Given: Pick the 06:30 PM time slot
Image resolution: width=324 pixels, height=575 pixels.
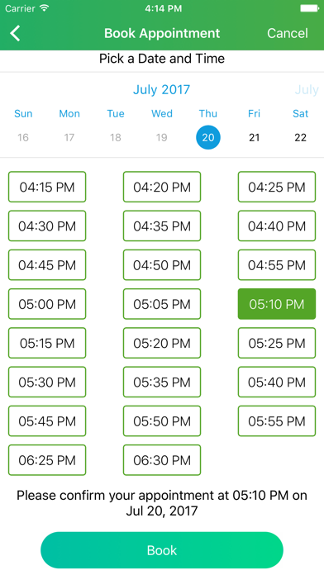Looking at the screenshot, I should 162,460.
